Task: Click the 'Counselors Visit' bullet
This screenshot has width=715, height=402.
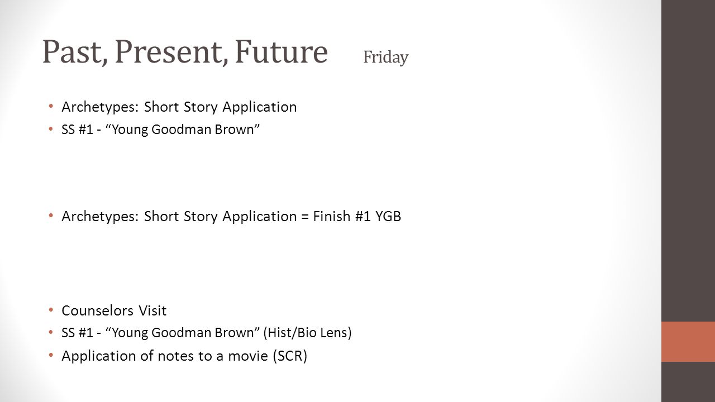Action: pyautogui.click(x=114, y=310)
